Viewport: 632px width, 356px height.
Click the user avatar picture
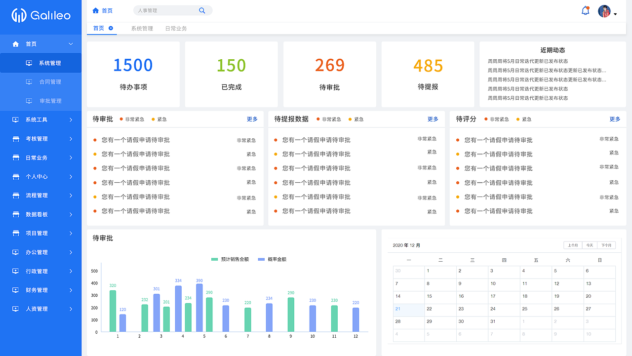tap(604, 11)
